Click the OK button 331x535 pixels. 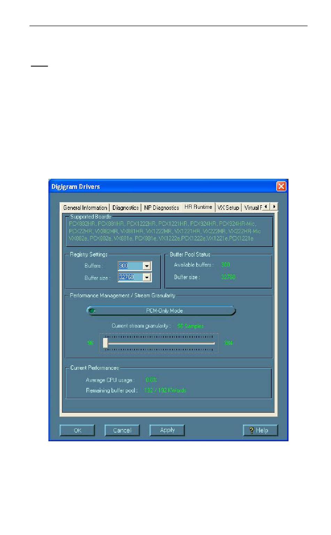77,430
